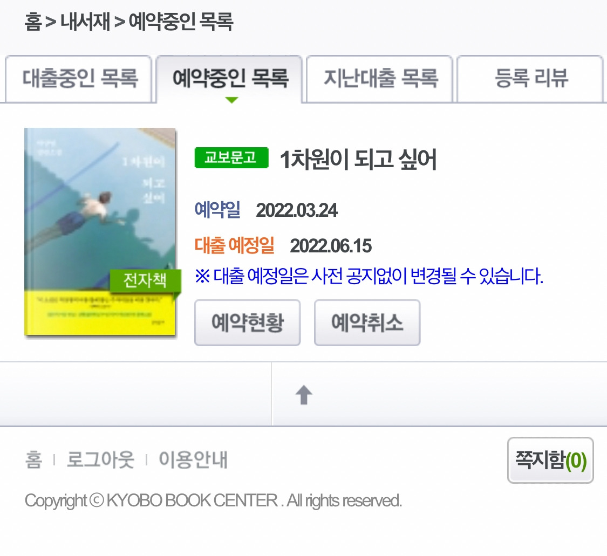Image resolution: width=607 pixels, height=556 pixels.
Task: Go to 내서재 in the breadcrumb
Action: 85,21
